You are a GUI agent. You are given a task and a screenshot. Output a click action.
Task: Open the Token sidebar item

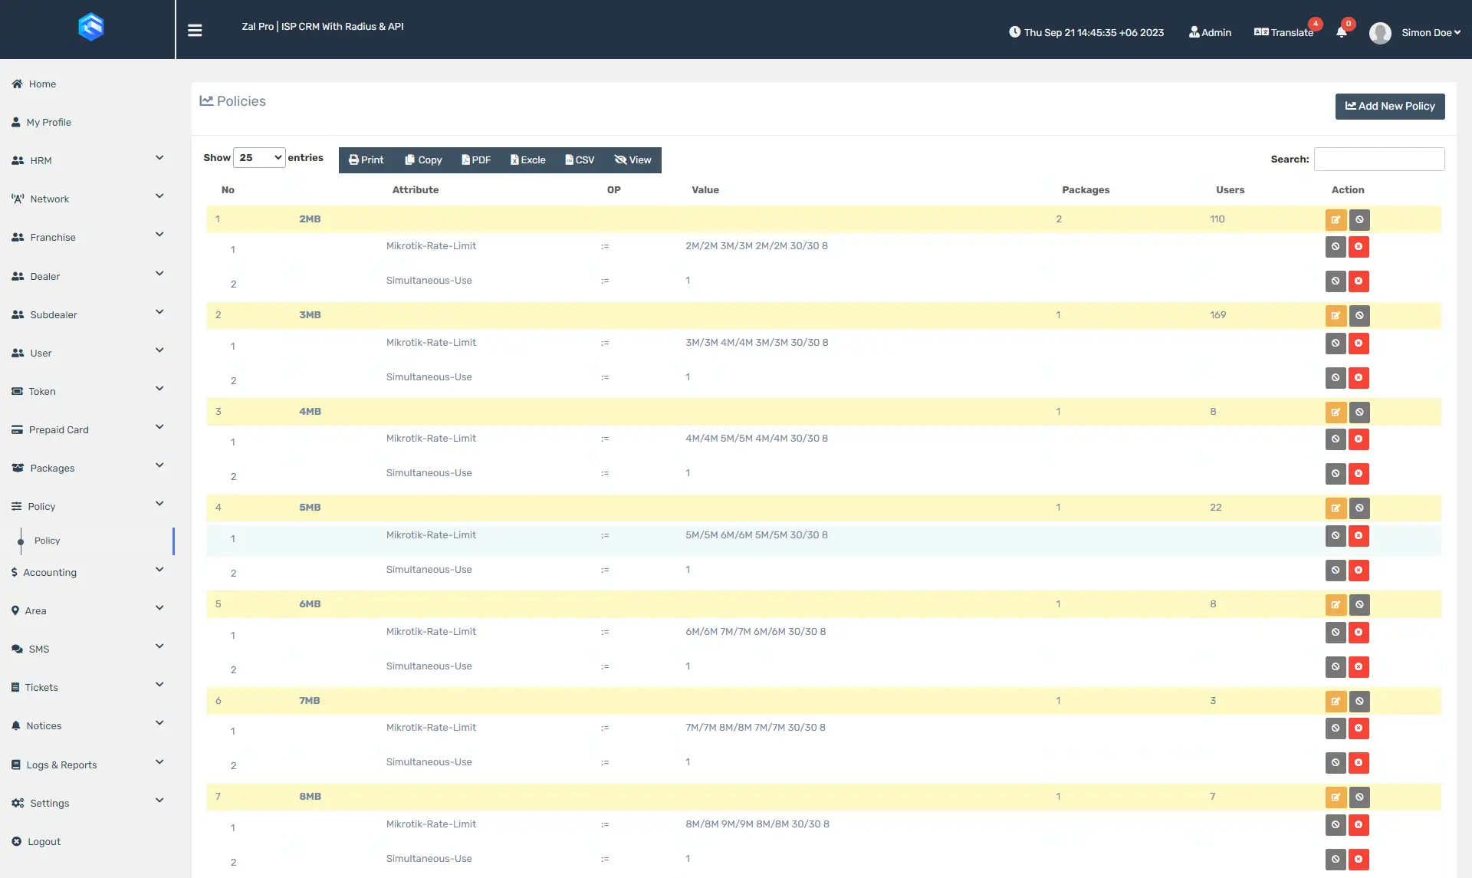[87, 391]
